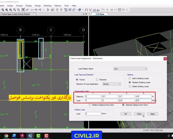Open the plan view window options arrow

pyautogui.click(x=84, y=14)
